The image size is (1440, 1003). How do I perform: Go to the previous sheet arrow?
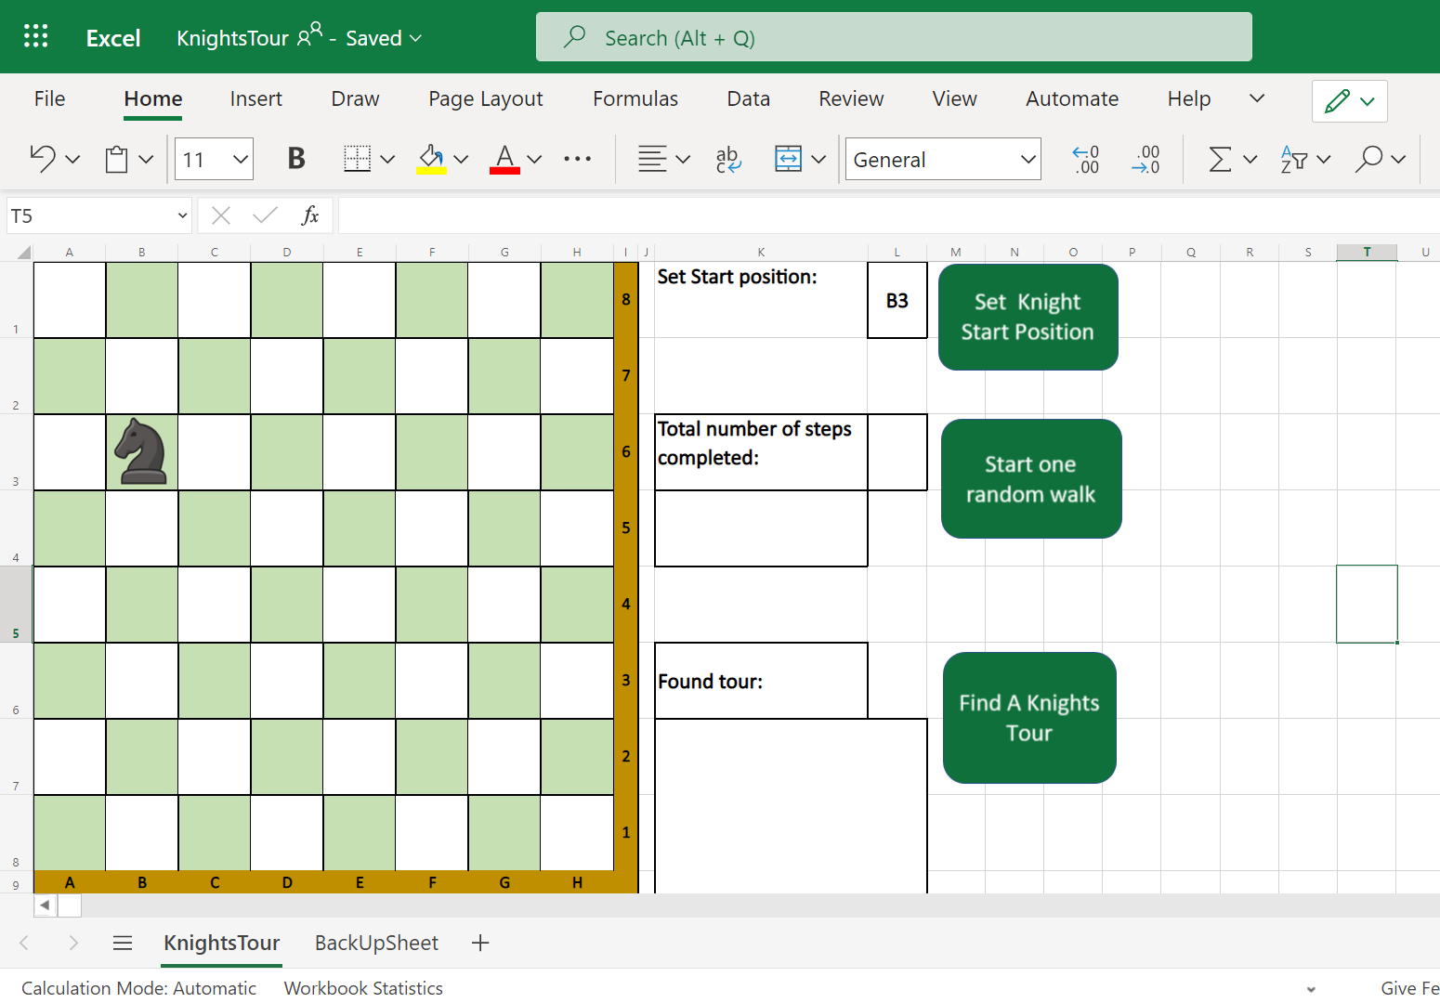[24, 943]
